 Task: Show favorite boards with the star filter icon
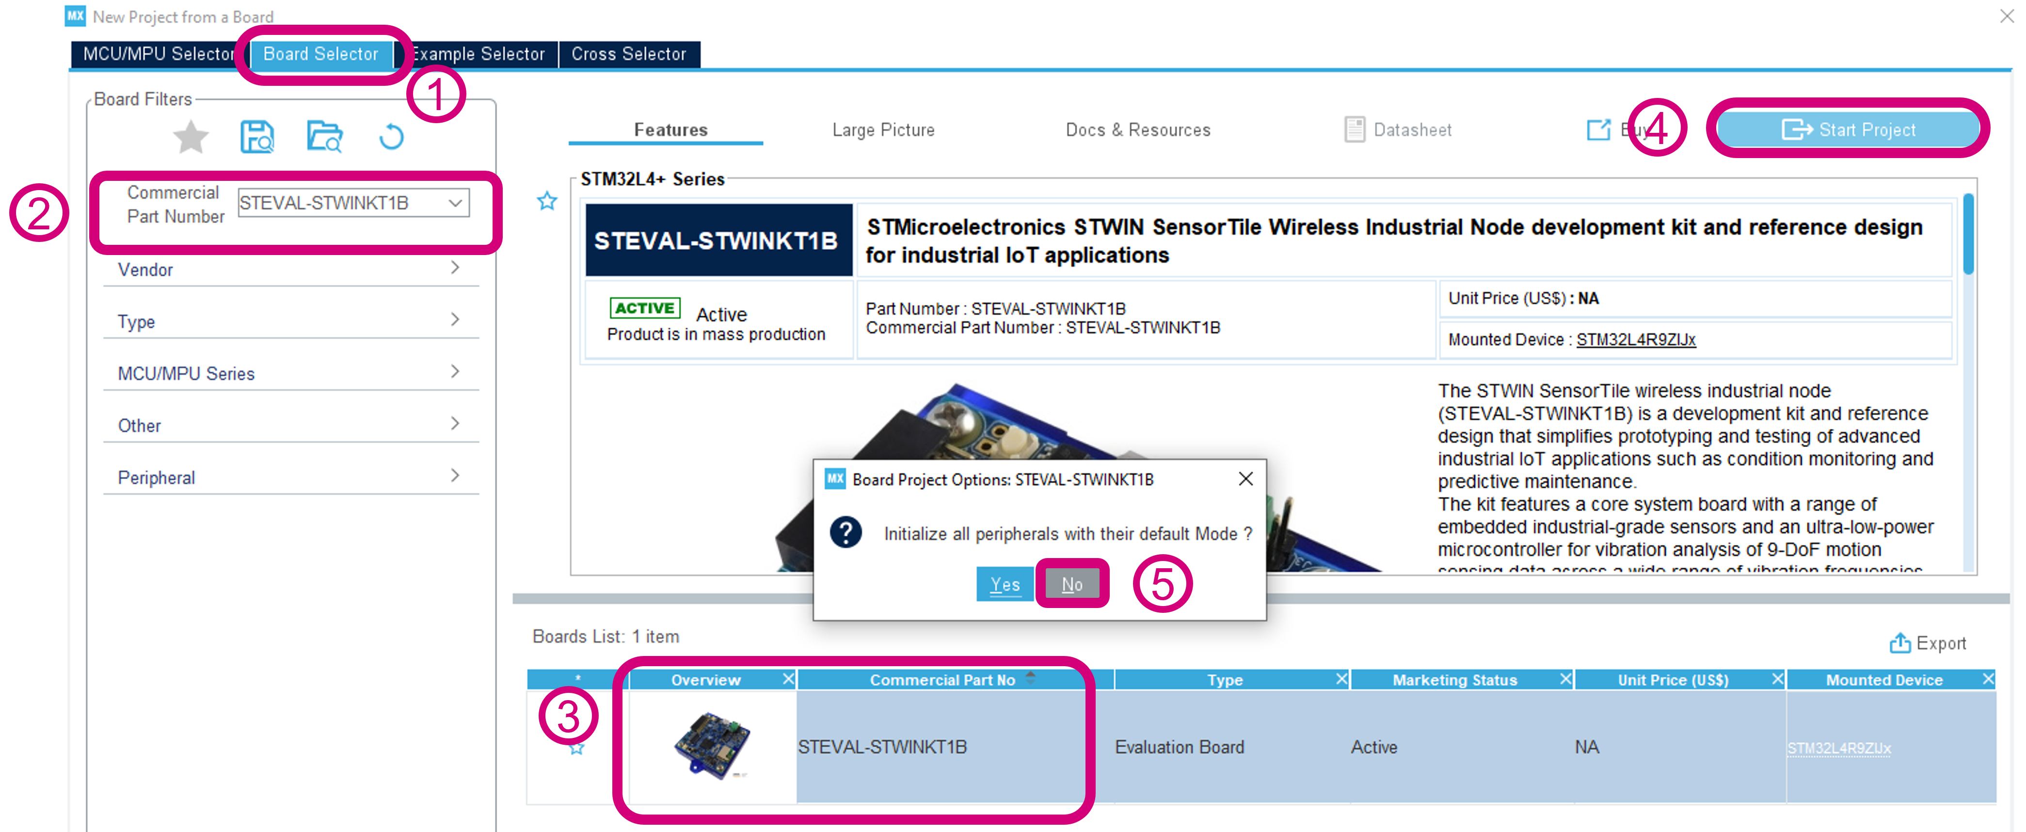pos(191,138)
